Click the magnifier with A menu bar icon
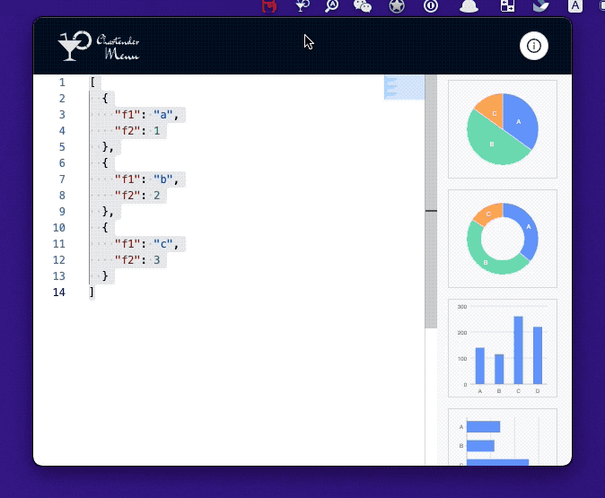The height and width of the screenshot is (498, 605). (x=332, y=5)
